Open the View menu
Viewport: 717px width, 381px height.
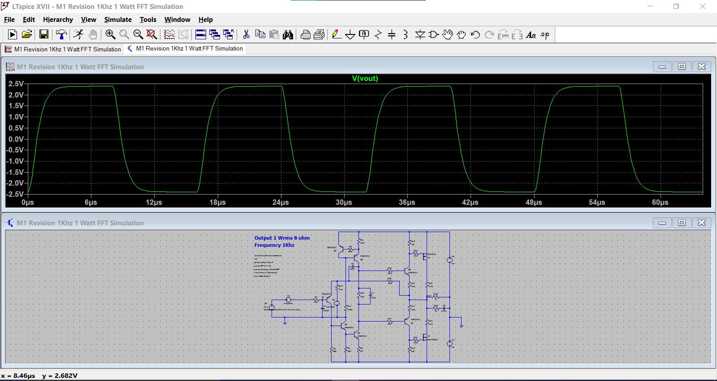tap(88, 20)
